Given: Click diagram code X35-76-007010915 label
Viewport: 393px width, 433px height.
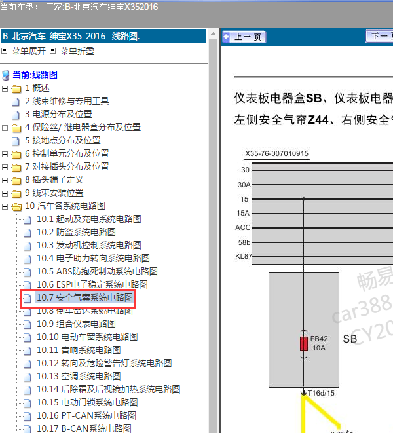Looking at the screenshot, I should 277,153.
